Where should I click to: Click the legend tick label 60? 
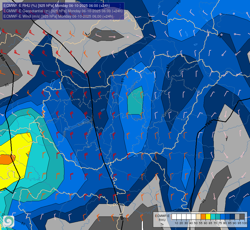click(206, 223)
